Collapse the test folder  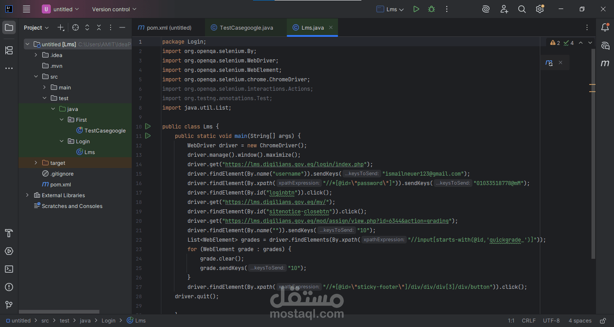(44, 98)
